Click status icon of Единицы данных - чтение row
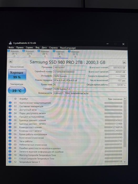Image resolution: width=138 pixels, height=184 pixels. tap(10, 120)
